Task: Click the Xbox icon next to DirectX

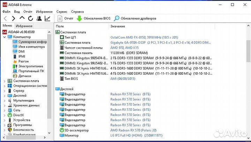Action: pyautogui.click(x=10, y=115)
